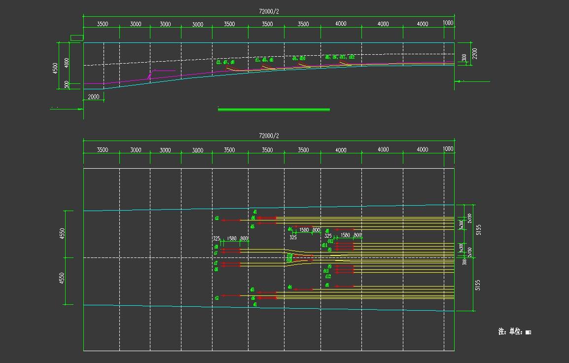Click the 2000 dimension below the elevation
This screenshot has height=363, width=569.
[94, 97]
